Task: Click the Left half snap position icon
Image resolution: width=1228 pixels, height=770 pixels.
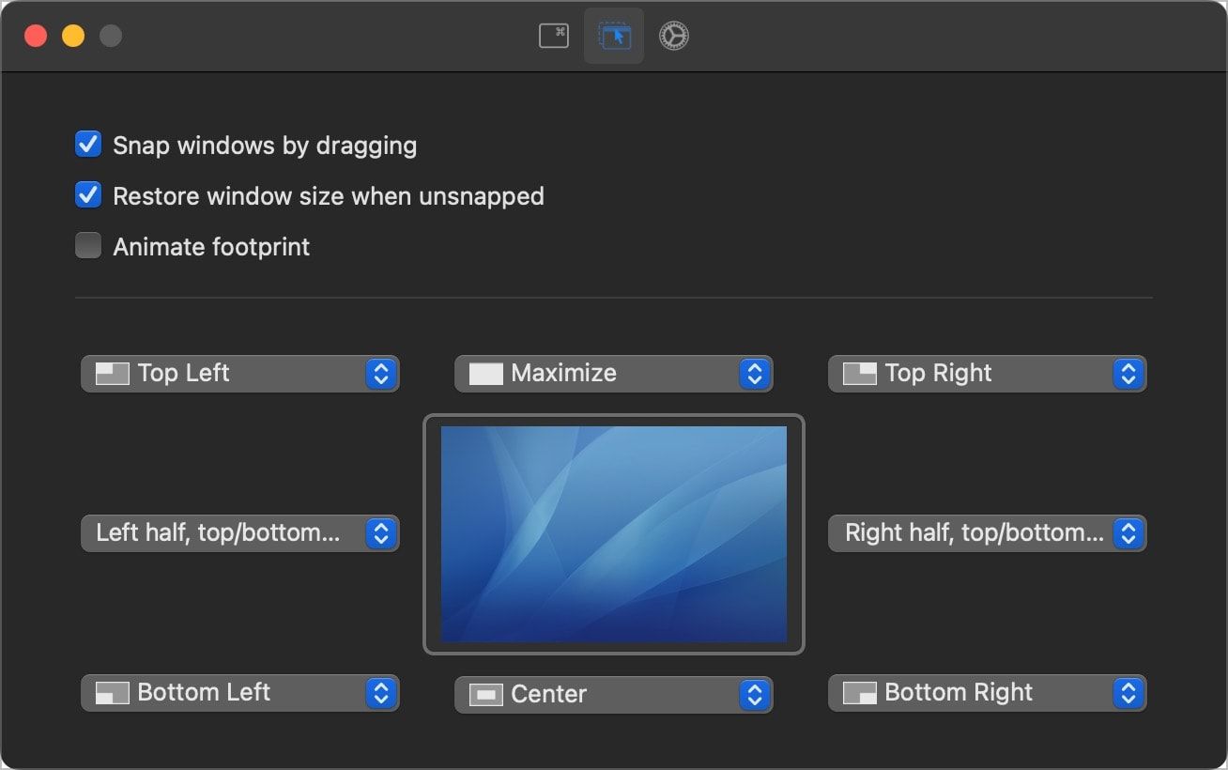Action: (x=104, y=533)
